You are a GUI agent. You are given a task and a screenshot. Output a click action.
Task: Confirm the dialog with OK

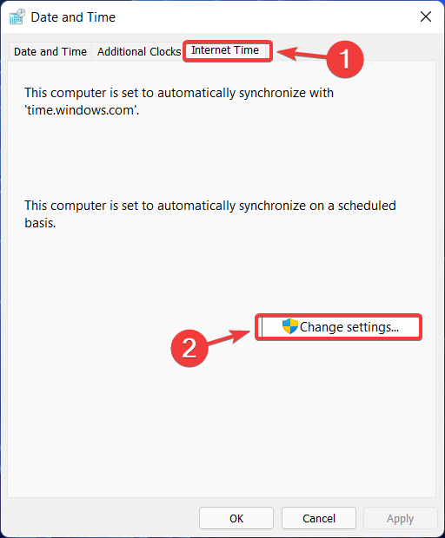tap(236, 518)
